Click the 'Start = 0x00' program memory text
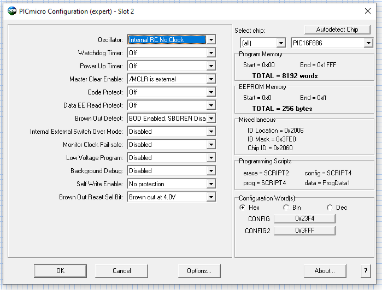Screen dimensions: 382x290 258,65
